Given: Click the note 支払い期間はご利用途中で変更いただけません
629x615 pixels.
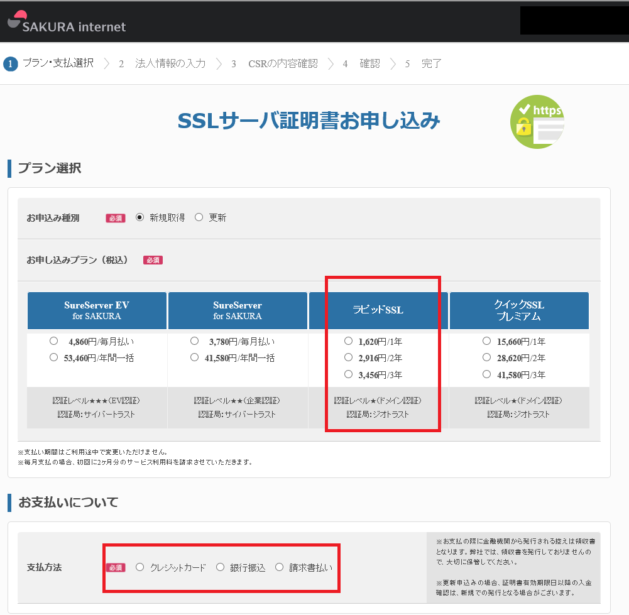Looking at the screenshot, I should (92, 452).
